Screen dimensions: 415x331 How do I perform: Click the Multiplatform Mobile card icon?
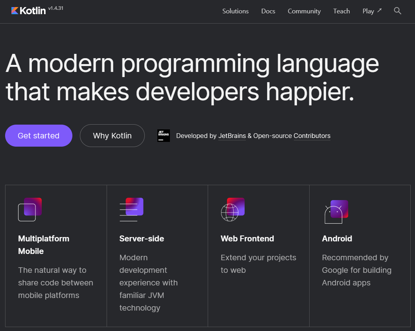pyautogui.click(x=30, y=209)
